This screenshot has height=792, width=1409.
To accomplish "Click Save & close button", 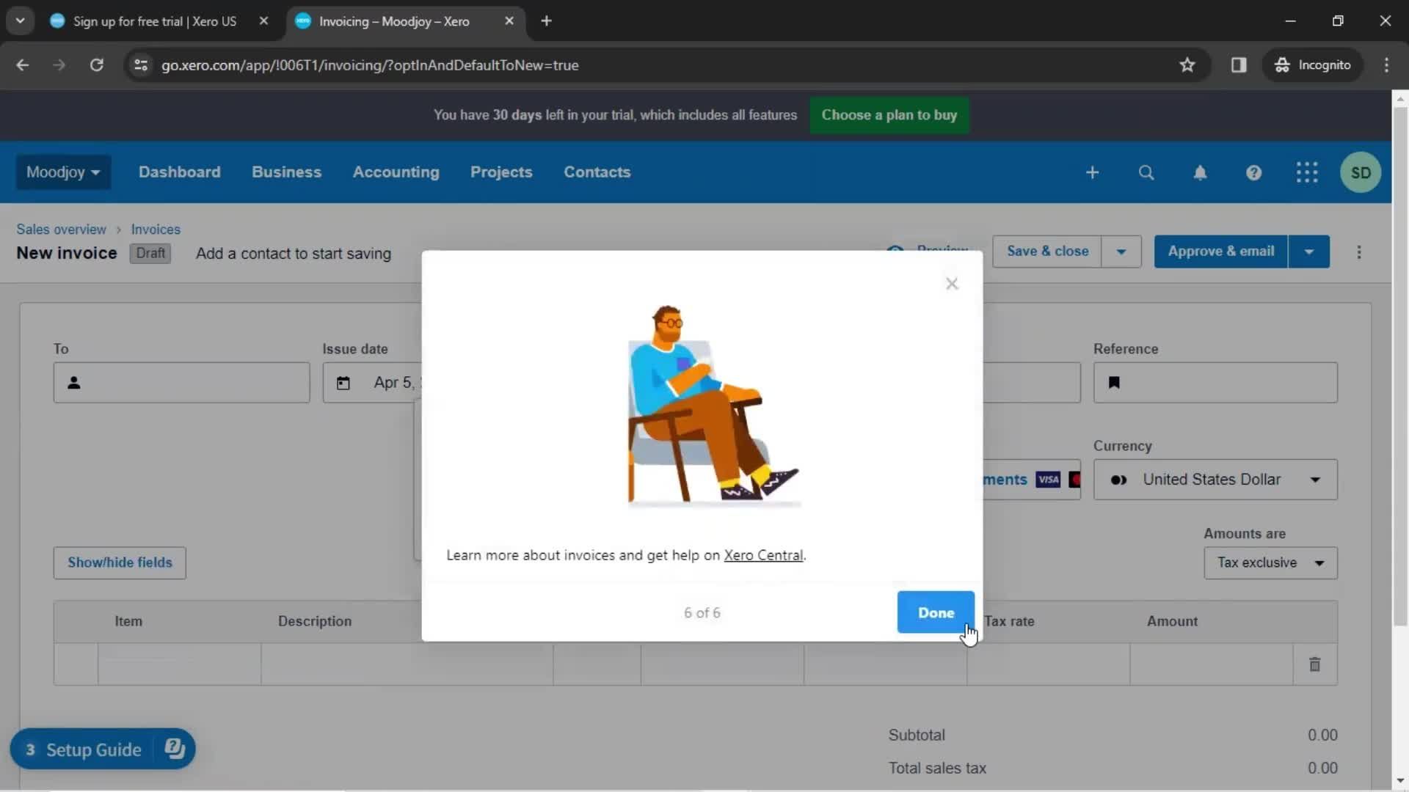I will click(x=1047, y=252).
